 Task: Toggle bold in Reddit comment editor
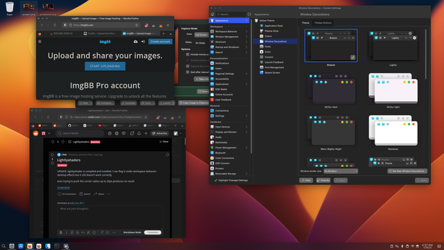coord(60,233)
